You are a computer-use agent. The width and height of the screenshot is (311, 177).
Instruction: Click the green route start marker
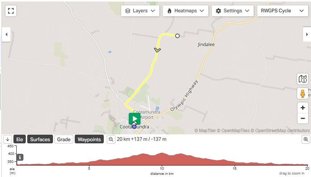135,119
